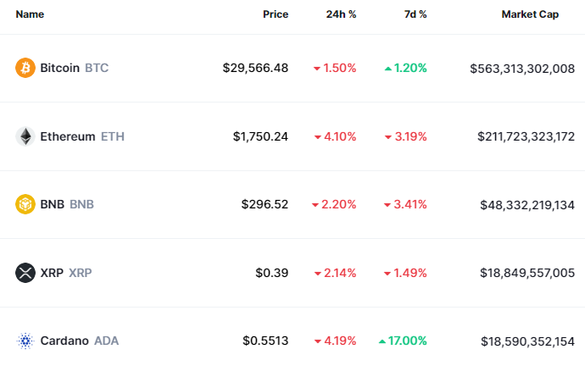Click Bitcoin's $29,566.48 price
Viewport: 585px width, 366px height.
255,68
